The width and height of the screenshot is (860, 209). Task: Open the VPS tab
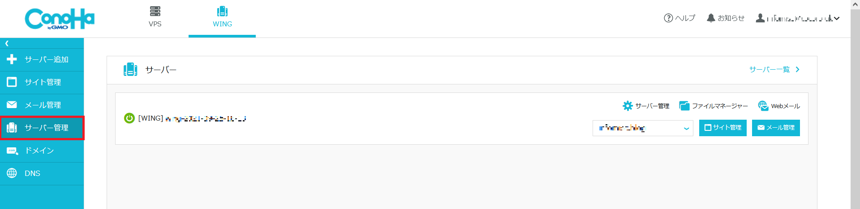pos(155,17)
